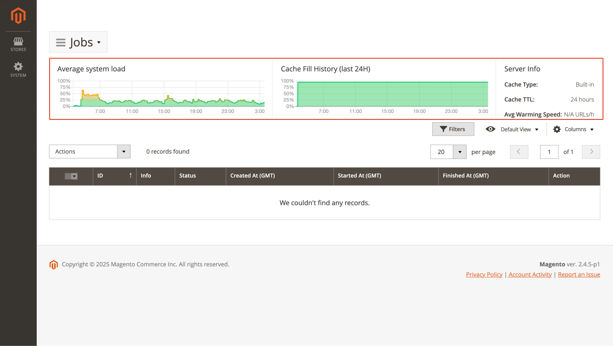The image size is (613, 346).
Task: Click the gear icon for Columns
Action: pyautogui.click(x=557, y=129)
